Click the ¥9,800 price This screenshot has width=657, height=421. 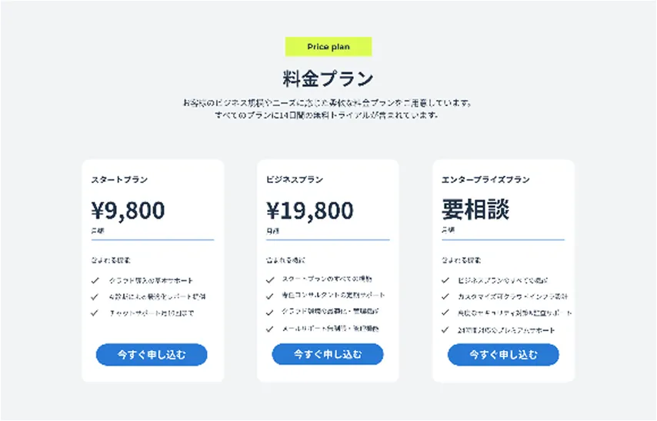click(128, 210)
